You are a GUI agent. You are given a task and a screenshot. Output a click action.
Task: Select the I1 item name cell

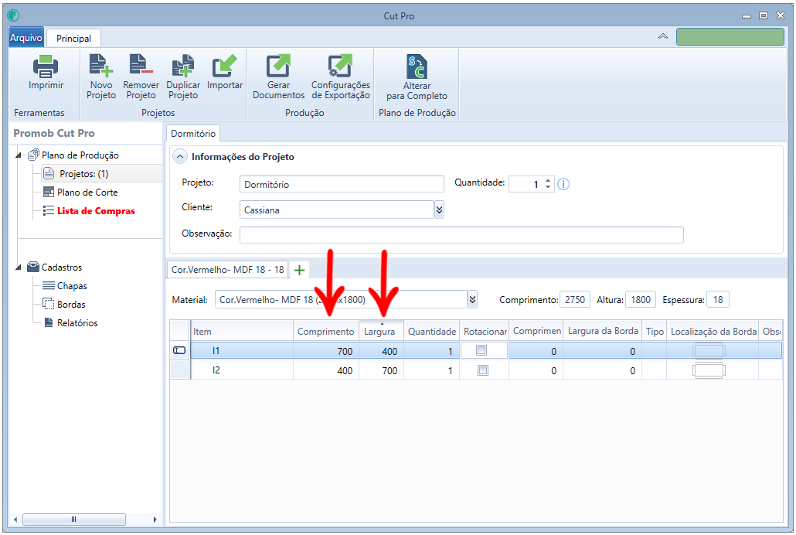pos(242,350)
